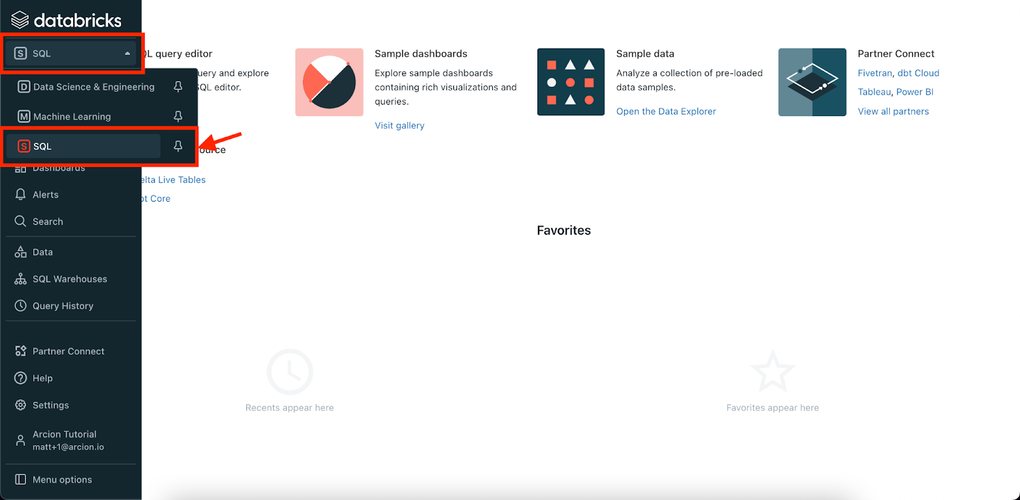Click the Sample data shapes thumbnail
Viewport: 1020px width, 500px height.
[x=571, y=82]
